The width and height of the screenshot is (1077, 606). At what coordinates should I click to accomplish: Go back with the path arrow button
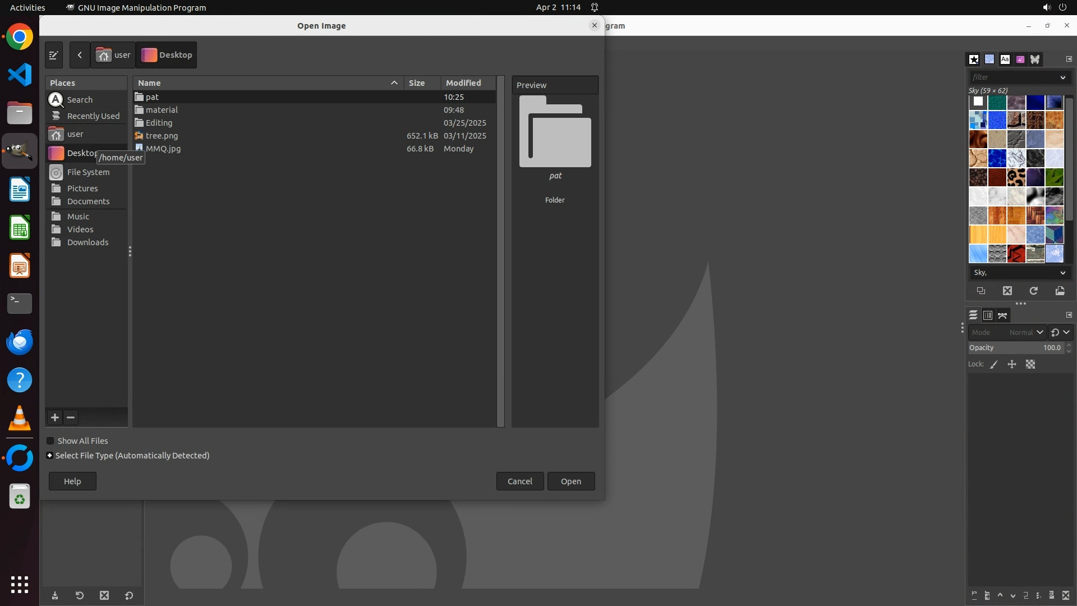(80, 55)
